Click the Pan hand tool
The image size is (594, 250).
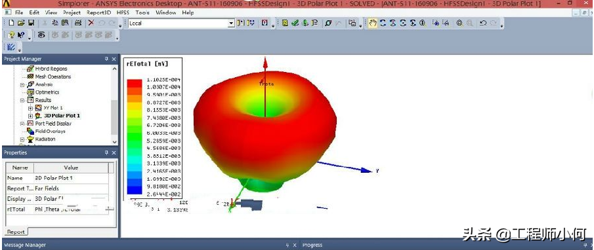click(x=373, y=23)
